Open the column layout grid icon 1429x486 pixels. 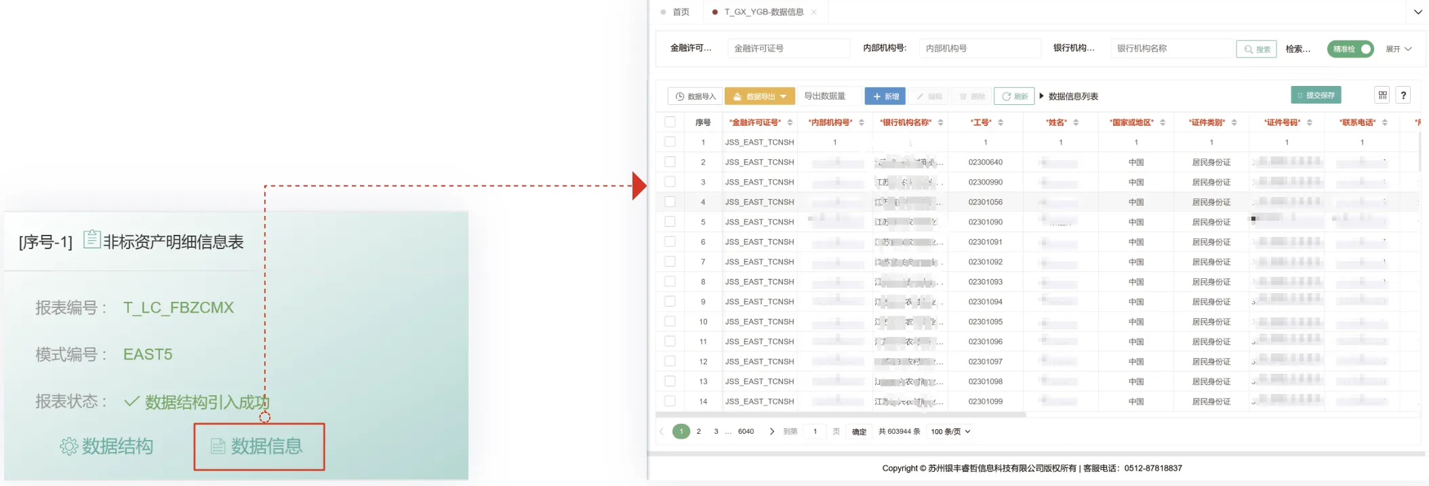(x=1382, y=95)
